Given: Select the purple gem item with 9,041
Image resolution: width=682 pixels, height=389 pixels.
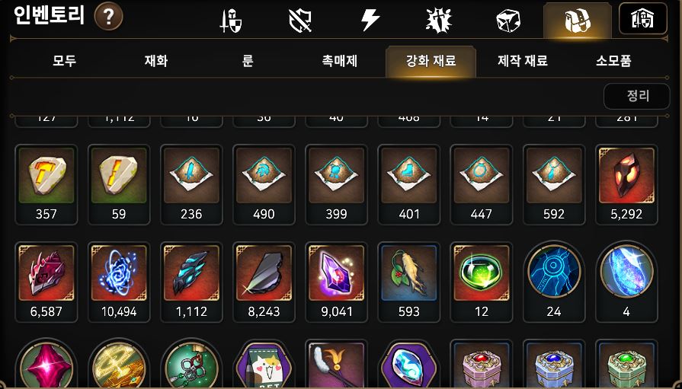Looking at the screenshot, I should [x=336, y=282].
